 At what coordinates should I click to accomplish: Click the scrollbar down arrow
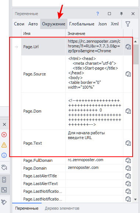pyautogui.click(x=135, y=199)
